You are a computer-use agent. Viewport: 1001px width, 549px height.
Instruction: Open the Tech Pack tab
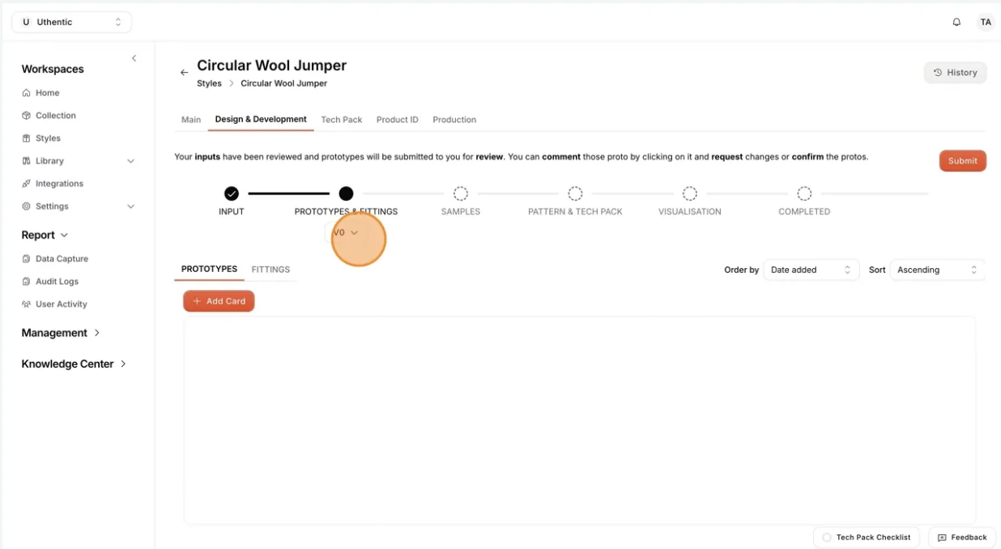pyautogui.click(x=342, y=120)
